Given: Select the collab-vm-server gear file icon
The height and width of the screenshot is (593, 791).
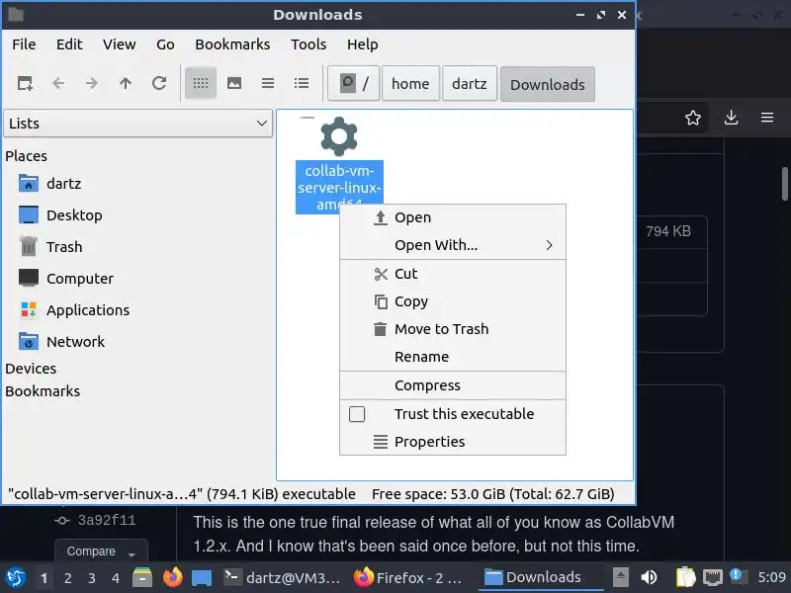Looking at the screenshot, I should tap(339, 136).
